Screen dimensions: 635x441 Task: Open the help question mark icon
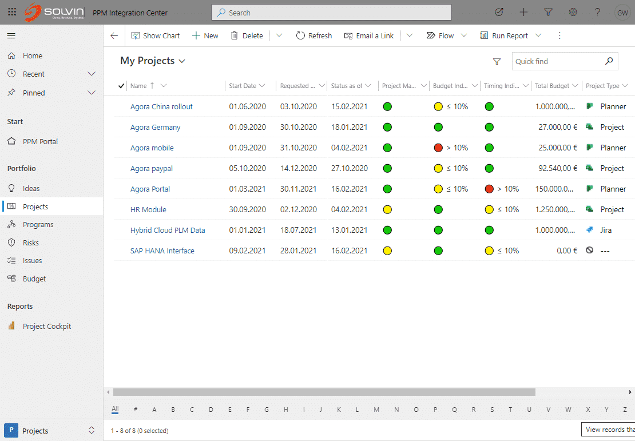[x=597, y=12]
